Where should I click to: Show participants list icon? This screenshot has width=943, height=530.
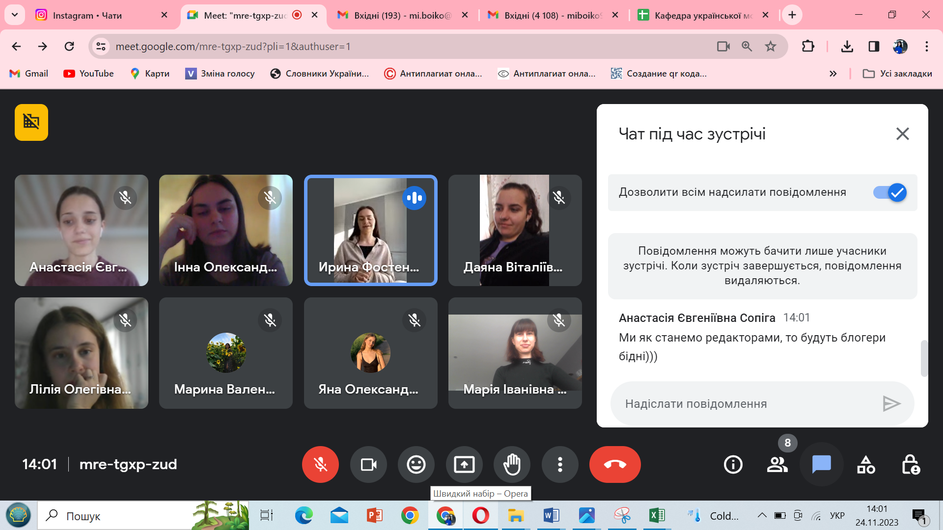(x=777, y=464)
